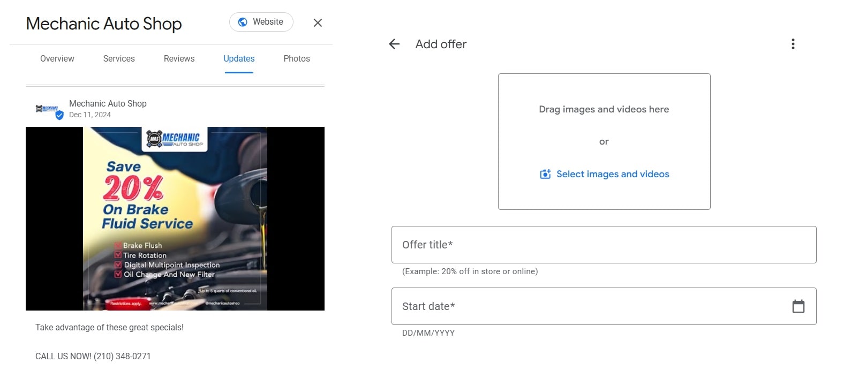Viewport: 851px width, 378px height.
Task: Go to the Photos tab
Action: click(x=297, y=58)
